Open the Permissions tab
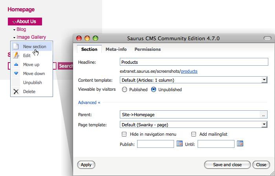The height and width of the screenshot is (176, 275). (147, 49)
